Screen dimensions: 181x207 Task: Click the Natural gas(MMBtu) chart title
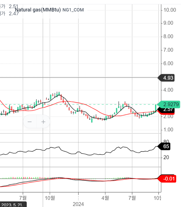coord(38,10)
